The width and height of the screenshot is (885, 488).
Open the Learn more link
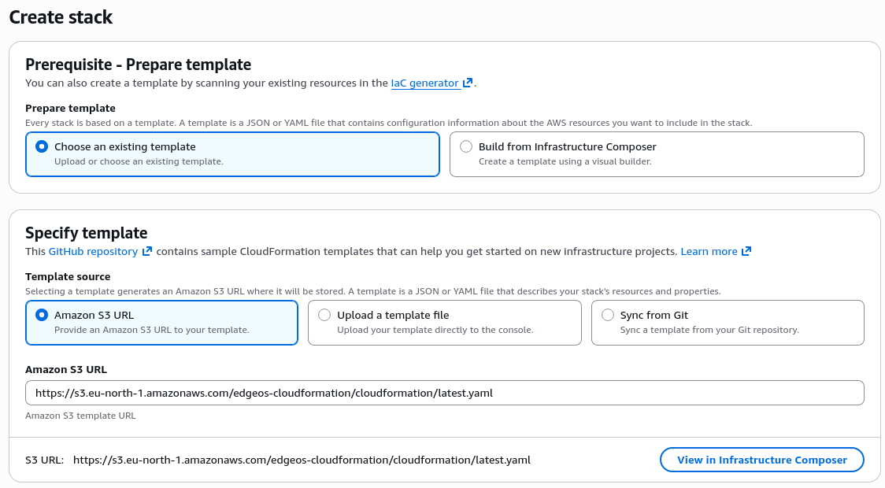tap(709, 251)
